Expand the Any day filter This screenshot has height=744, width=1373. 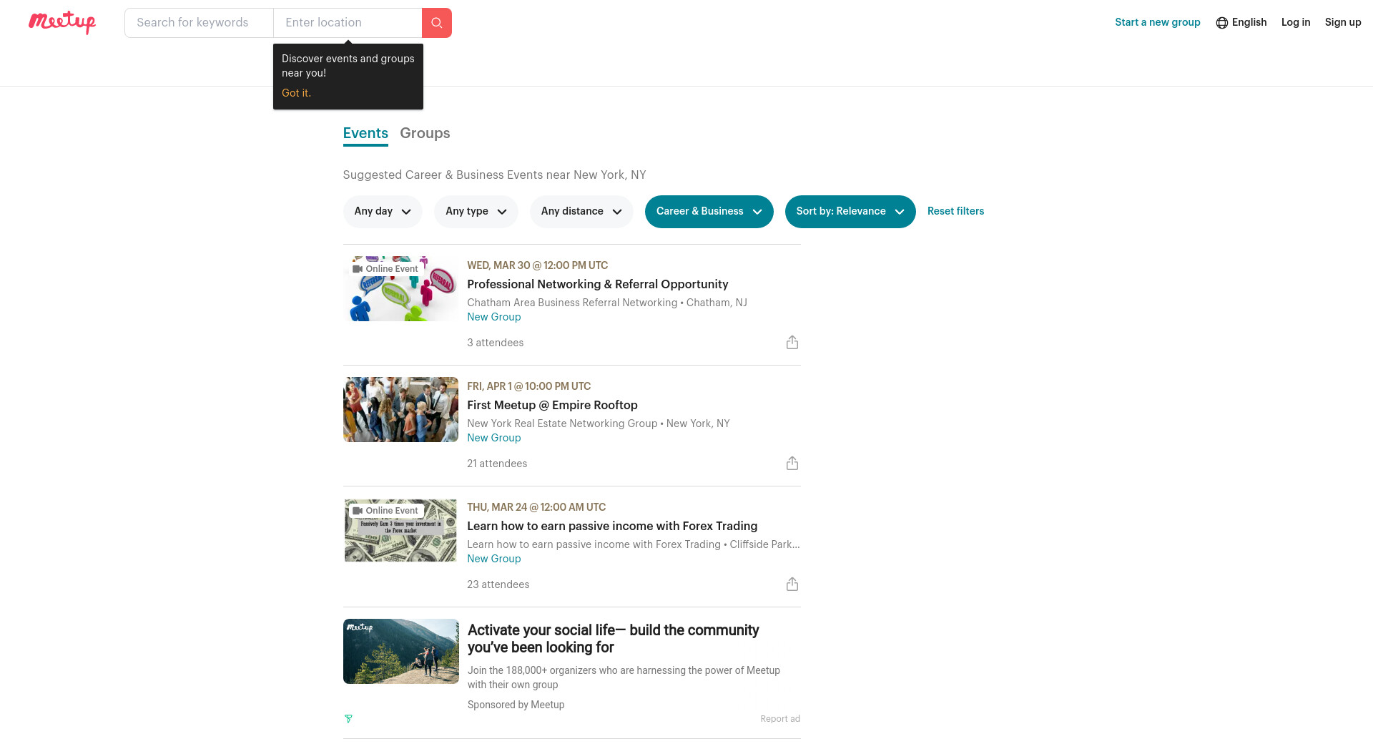[383, 212]
